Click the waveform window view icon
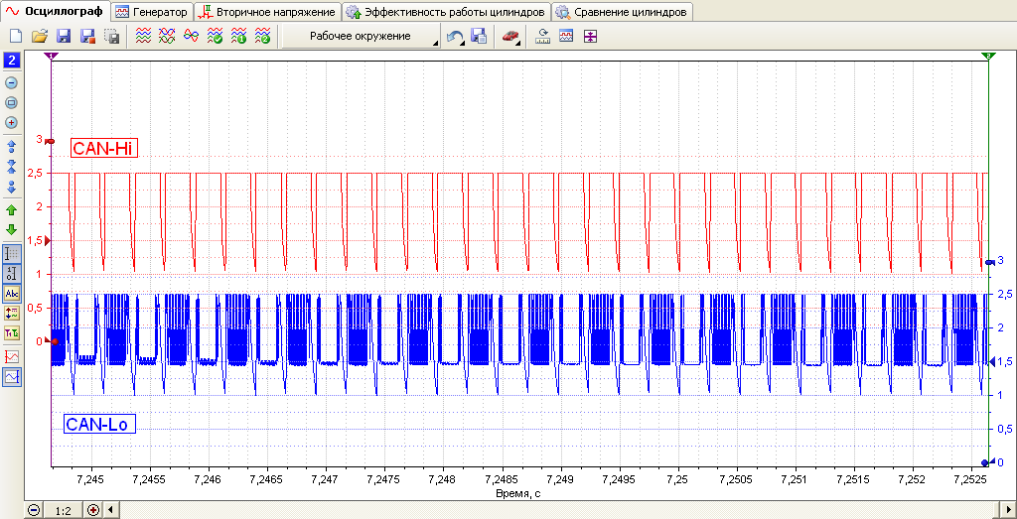Screen dimensions: 1017x519 [x=566, y=37]
